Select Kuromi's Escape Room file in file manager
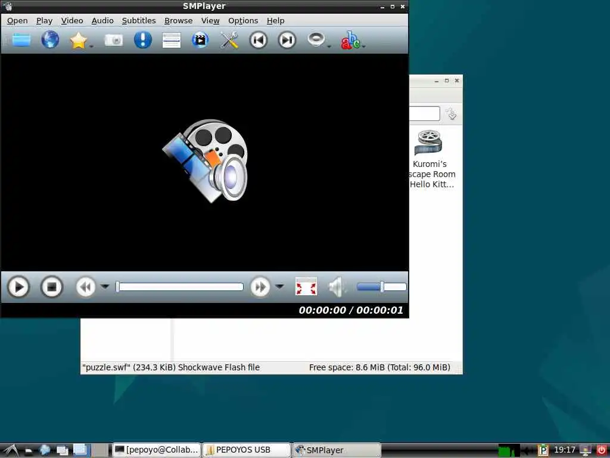The image size is (610, 458). click(431, 160)
